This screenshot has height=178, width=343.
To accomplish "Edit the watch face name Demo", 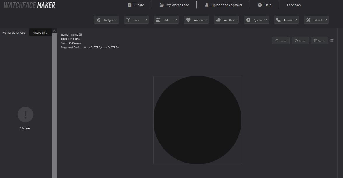I will (x=81, y=34).
